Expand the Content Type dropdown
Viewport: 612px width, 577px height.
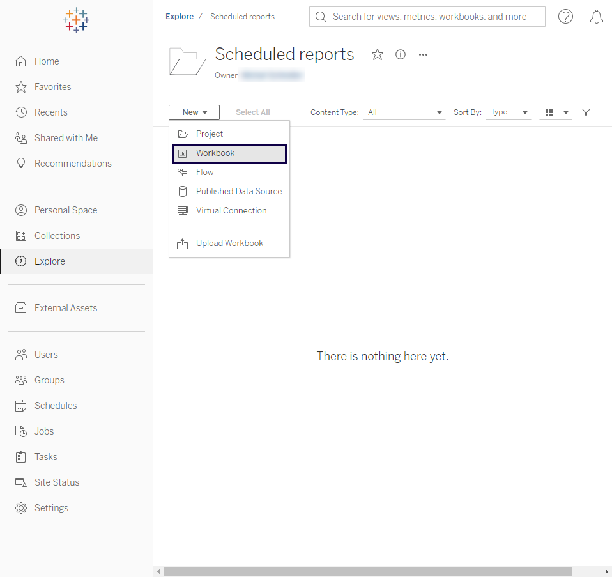click(404, 112)
